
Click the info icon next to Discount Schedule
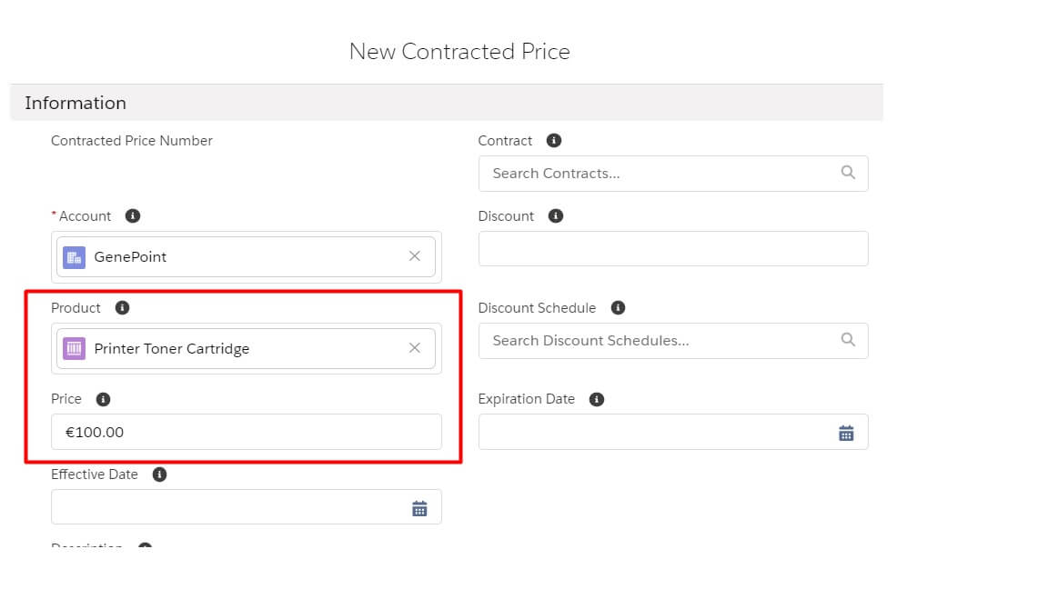[618, 308]
